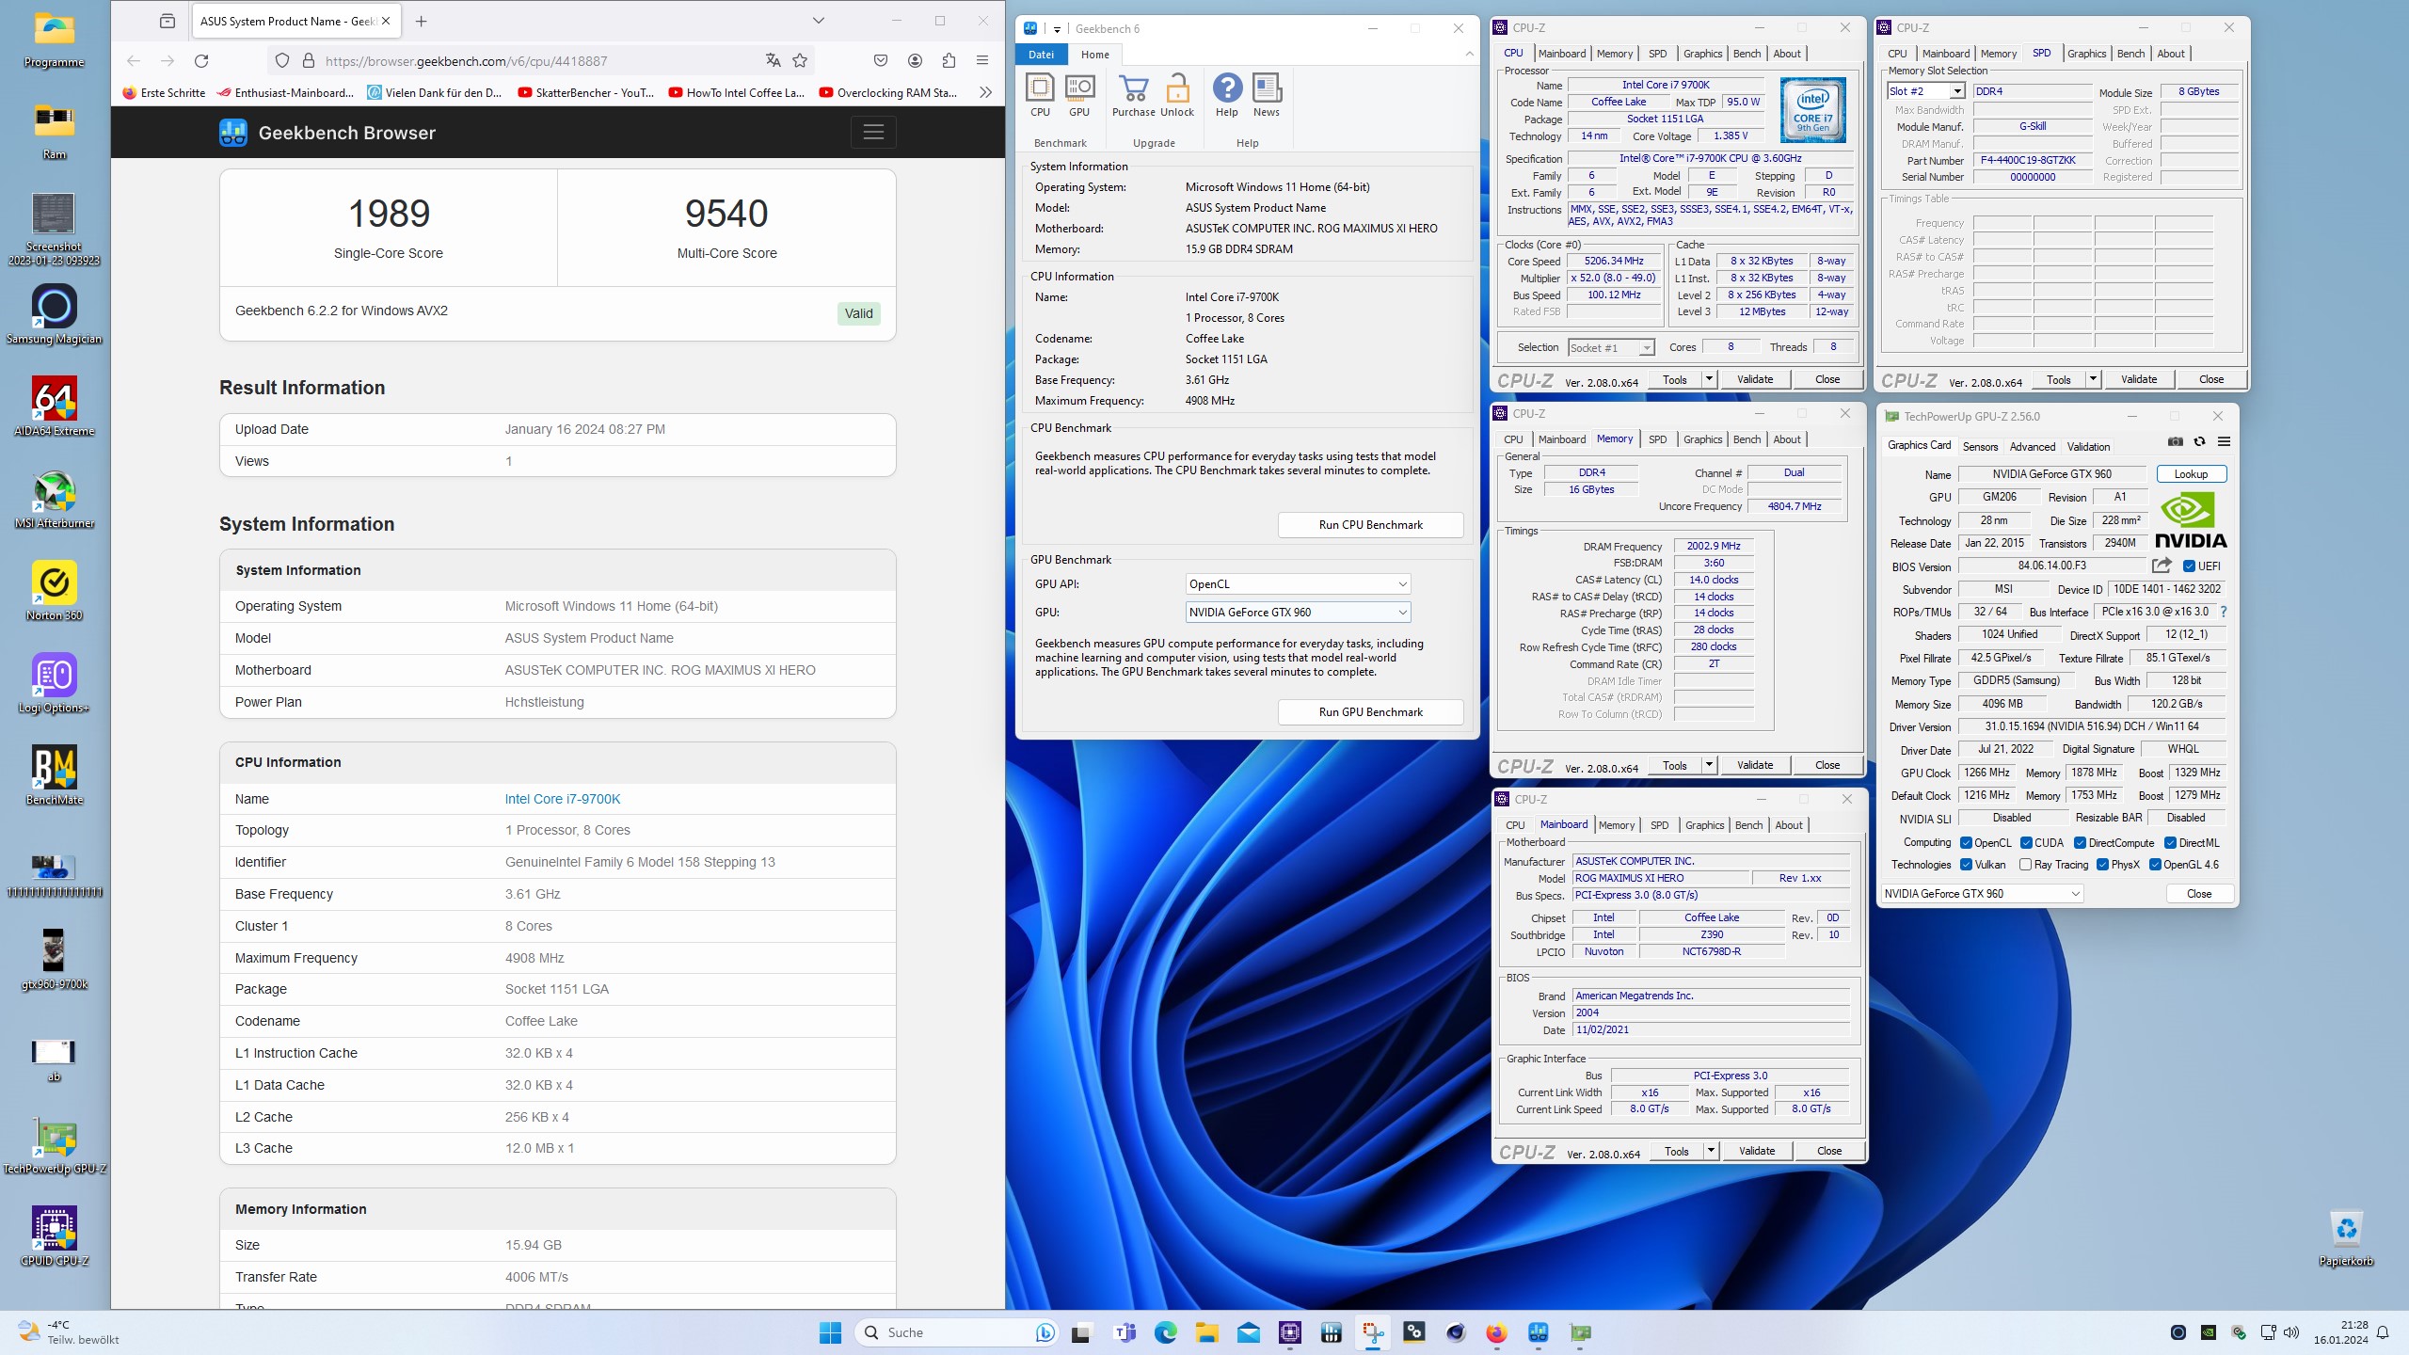Click Run GPU Benchmark button
This screenshot has width=2409, height=1355.
pyautogui.click(x=1370, y=712)
